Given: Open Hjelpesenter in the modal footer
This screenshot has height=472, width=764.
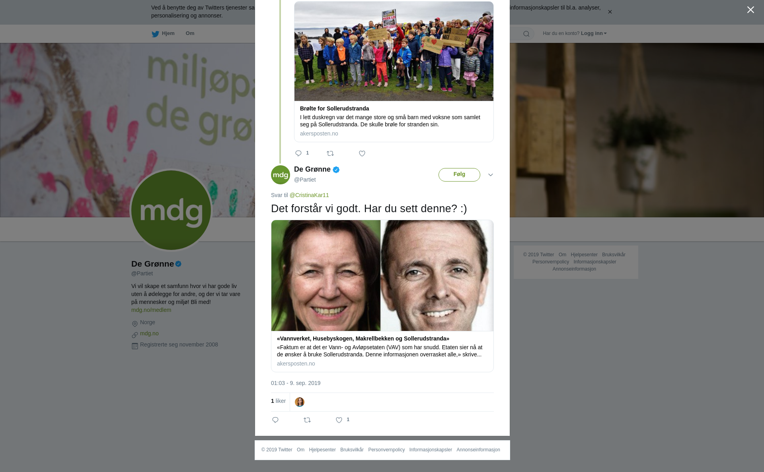Looking at the screenshot, I should click(x=322, y=450).
